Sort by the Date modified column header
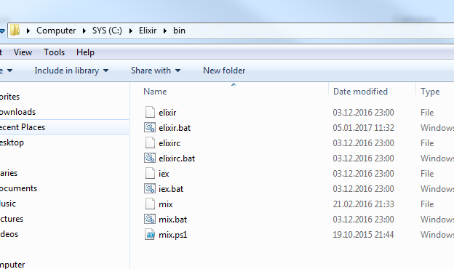The image size is (454, 269). [360, 92]
